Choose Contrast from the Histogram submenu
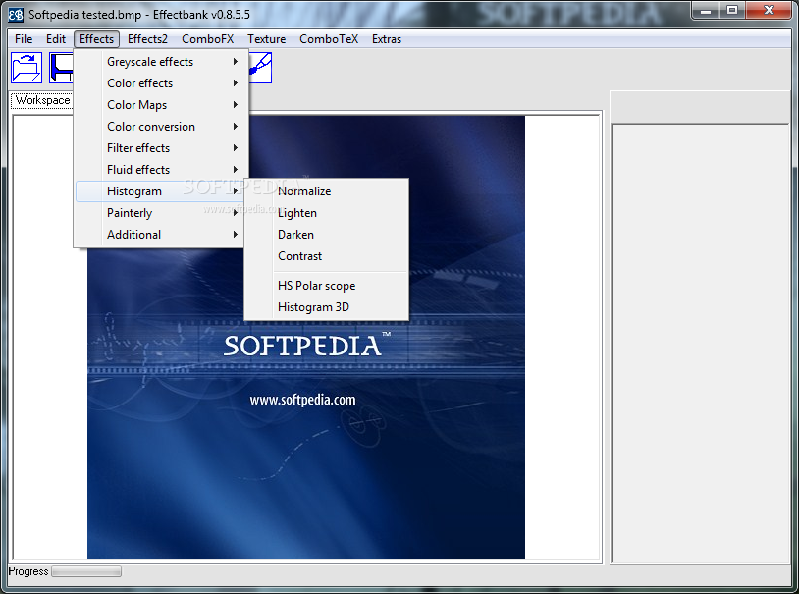The image size is (799, 594). 326,256
